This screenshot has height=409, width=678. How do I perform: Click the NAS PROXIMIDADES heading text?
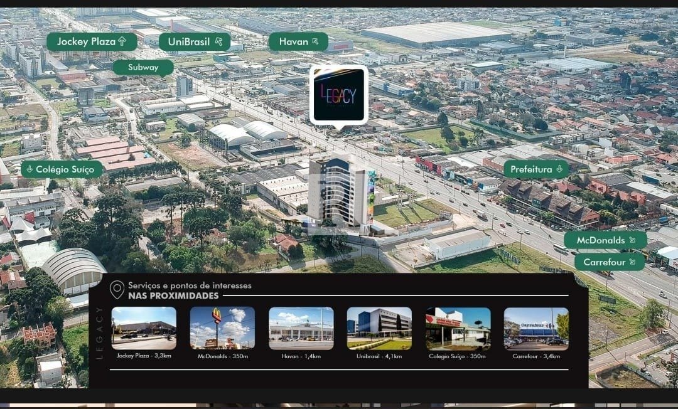(173, 295)
